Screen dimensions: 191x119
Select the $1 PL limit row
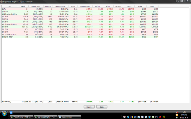[80, 9]
